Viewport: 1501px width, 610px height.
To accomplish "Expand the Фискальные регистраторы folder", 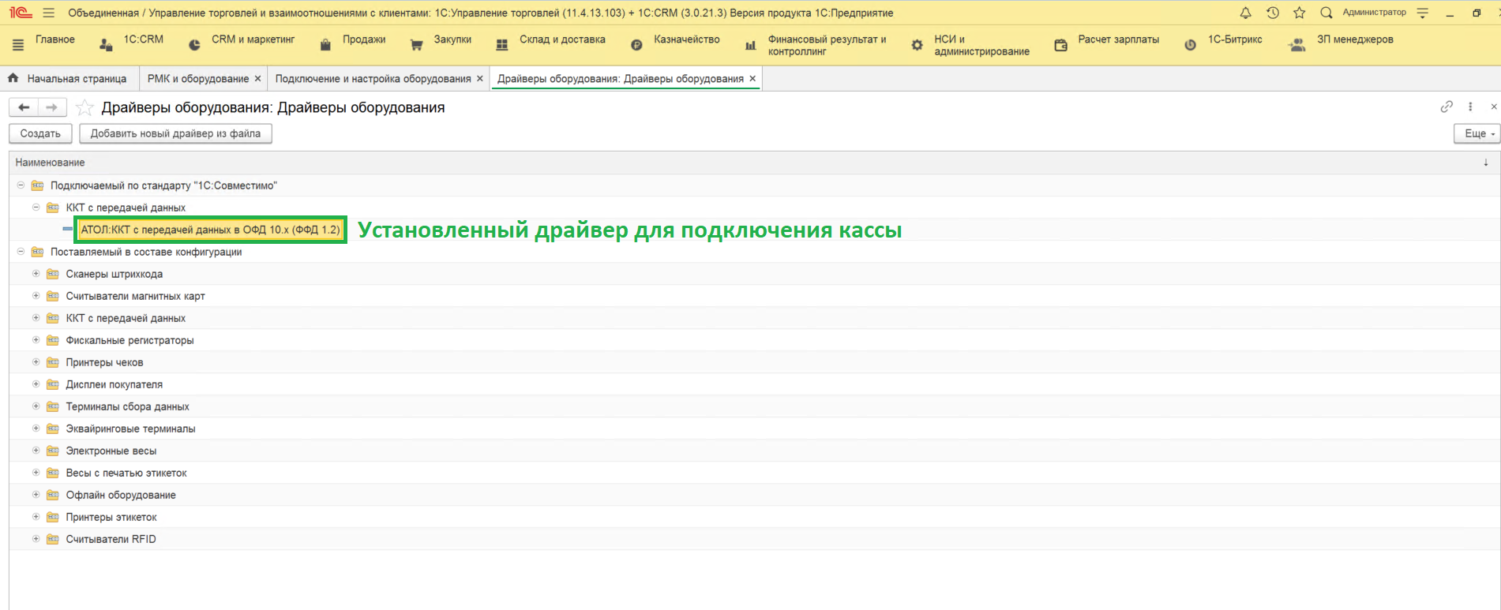I will [36, 340].
